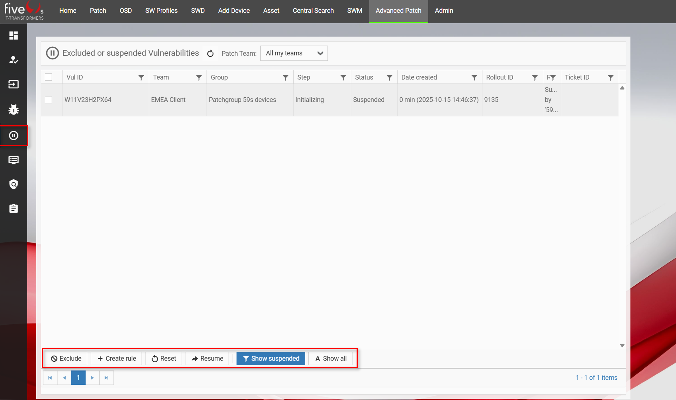Image resolution: width=676 pixels, height=400 pixels.
Task: Expand the Patch Team dropdown
Action: coord(294,53)
